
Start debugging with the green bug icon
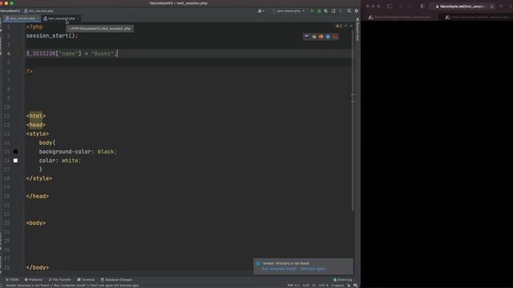(319, 10)
